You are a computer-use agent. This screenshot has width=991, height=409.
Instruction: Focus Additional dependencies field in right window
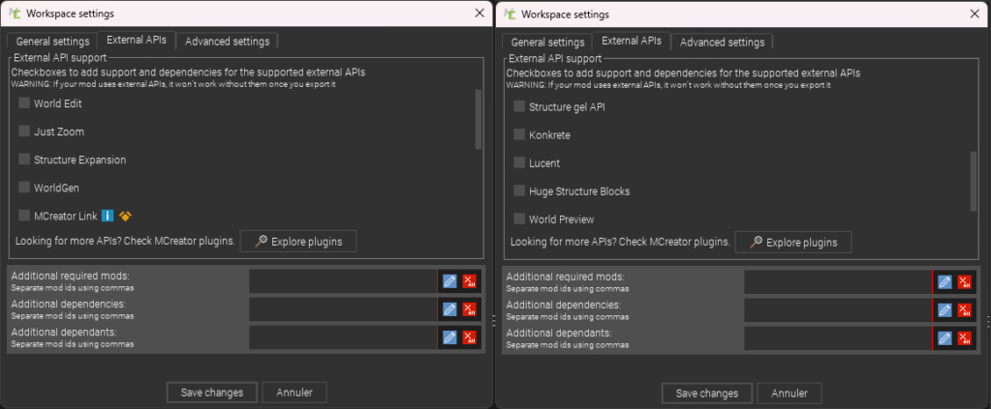coord(837,310)
